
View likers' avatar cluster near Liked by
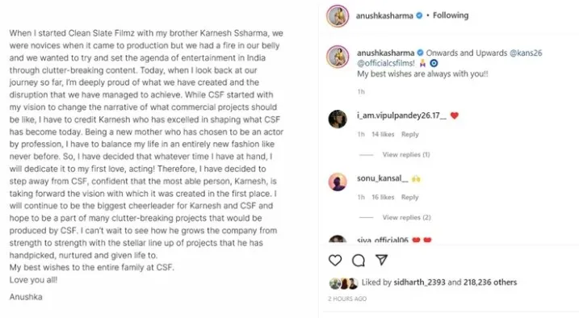pyautogui.click(x=343, y=283)
